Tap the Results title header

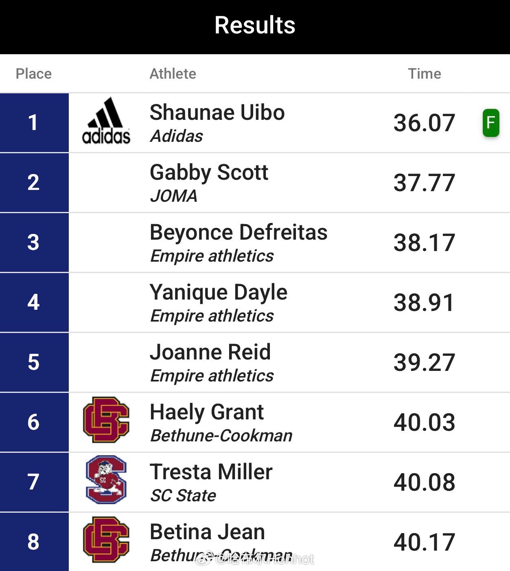tap(255, 25)
